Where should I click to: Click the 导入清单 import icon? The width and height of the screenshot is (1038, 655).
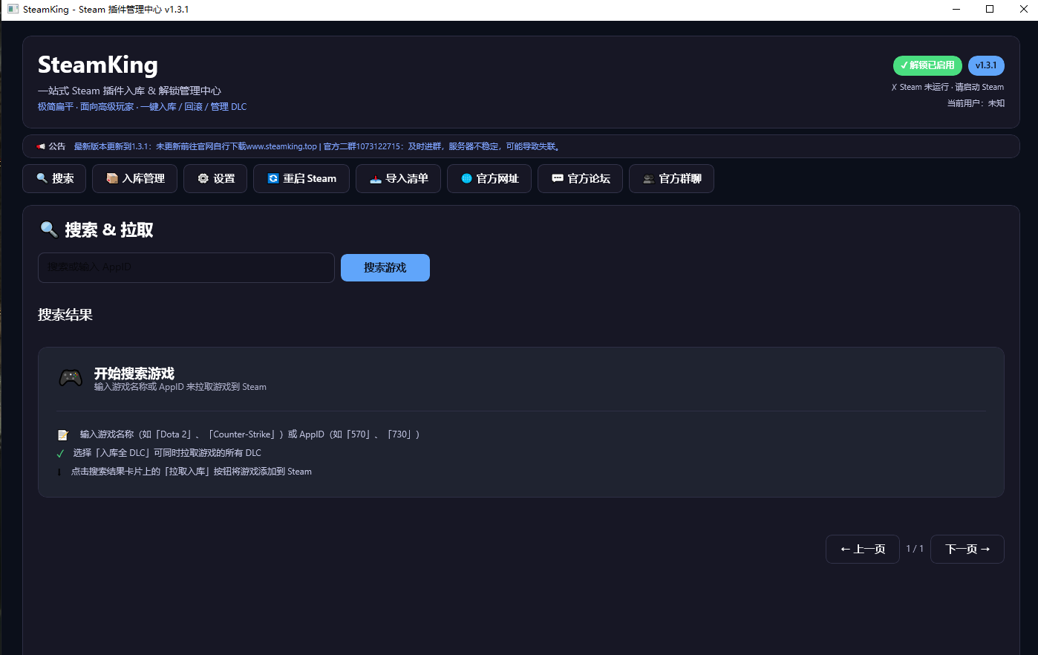(x=375, y=178)
